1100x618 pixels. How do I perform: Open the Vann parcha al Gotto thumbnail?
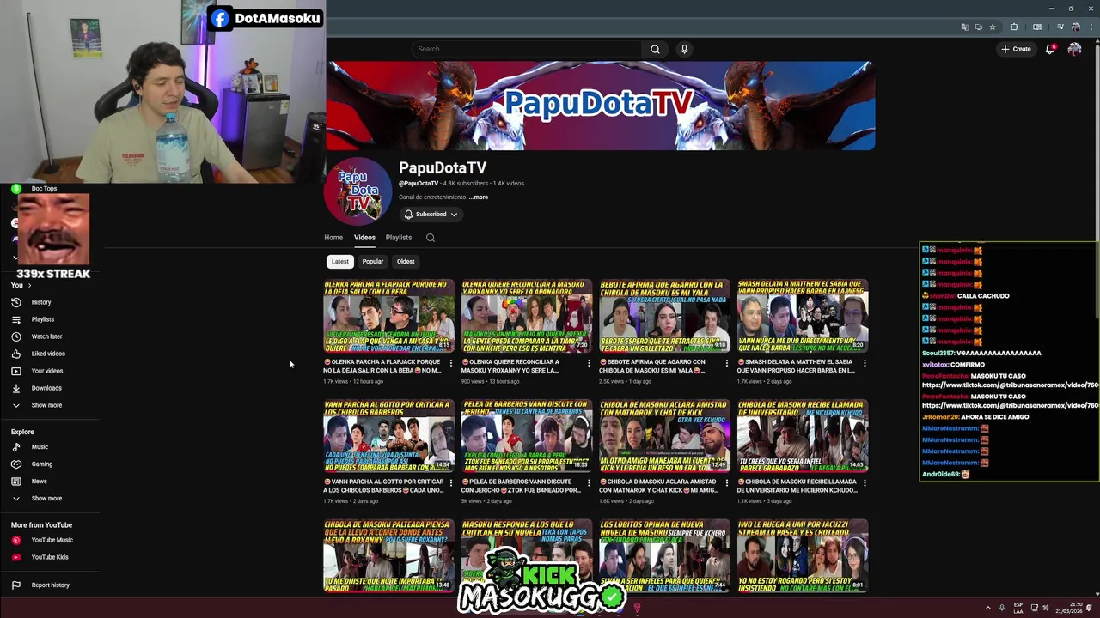[x=389, y=436]
